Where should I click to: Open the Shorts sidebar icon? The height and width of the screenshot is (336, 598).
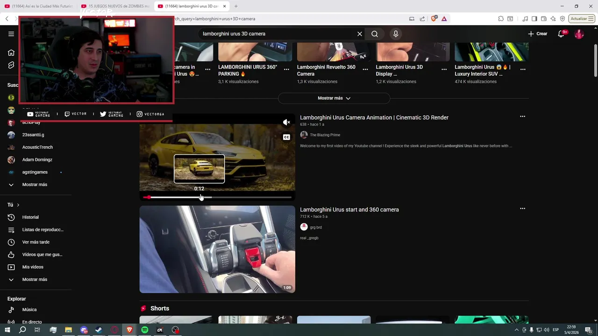11,65
